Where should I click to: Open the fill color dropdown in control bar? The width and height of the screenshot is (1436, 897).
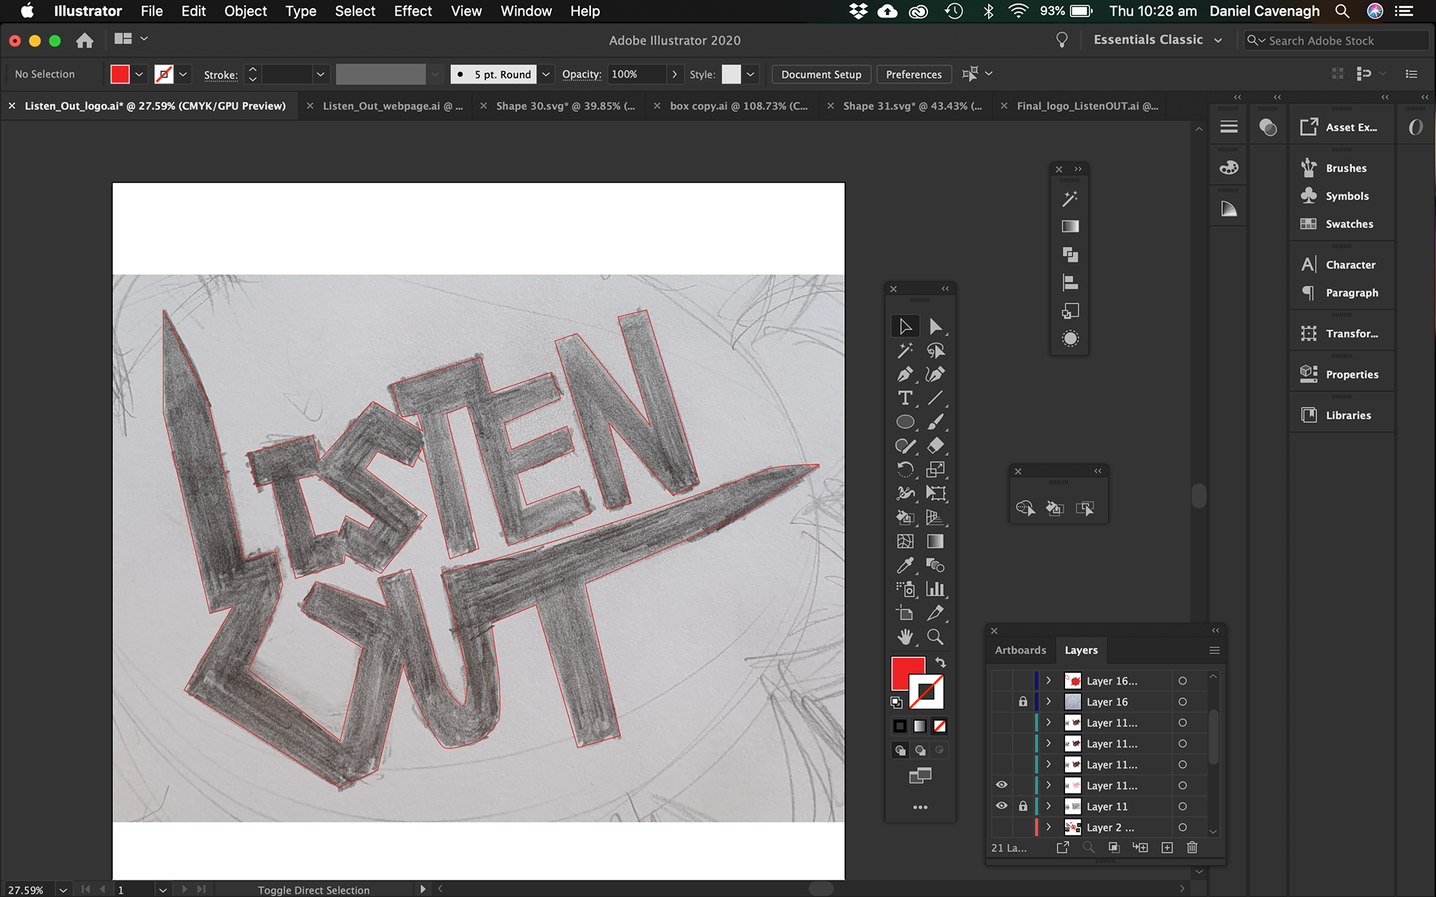[139, 74]
